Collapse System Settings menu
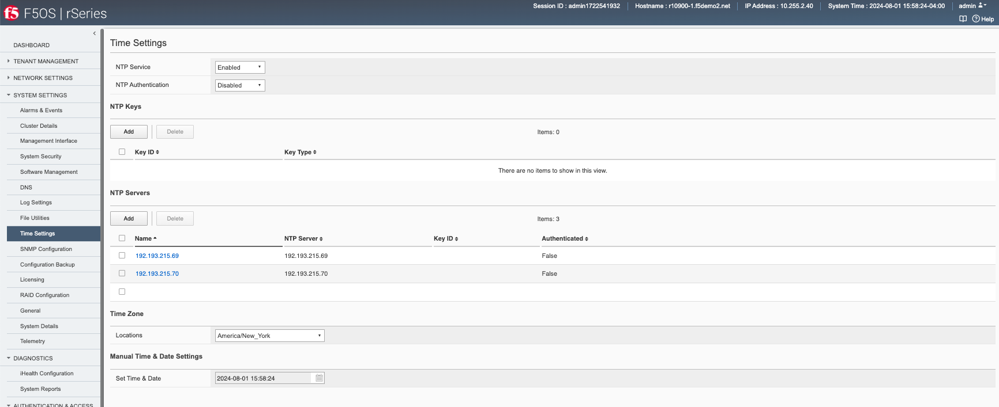999x407 pixels. [x=40, y=95]
